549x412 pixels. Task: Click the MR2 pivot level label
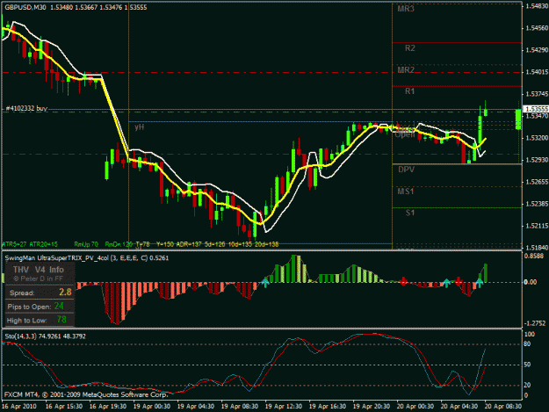406,70
